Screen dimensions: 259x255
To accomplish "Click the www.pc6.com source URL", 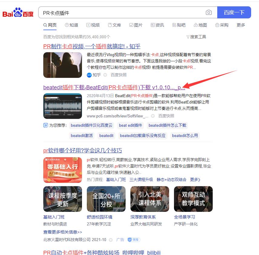I will (x=117, y=116).
